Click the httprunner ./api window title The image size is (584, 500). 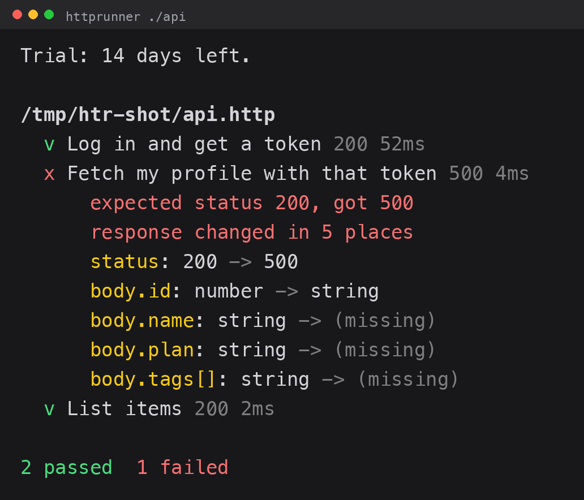[x=126, y=17]
